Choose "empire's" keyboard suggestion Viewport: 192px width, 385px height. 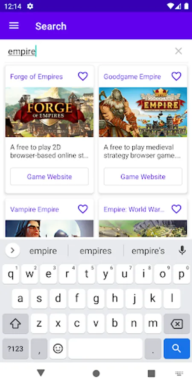pos(148,251)
